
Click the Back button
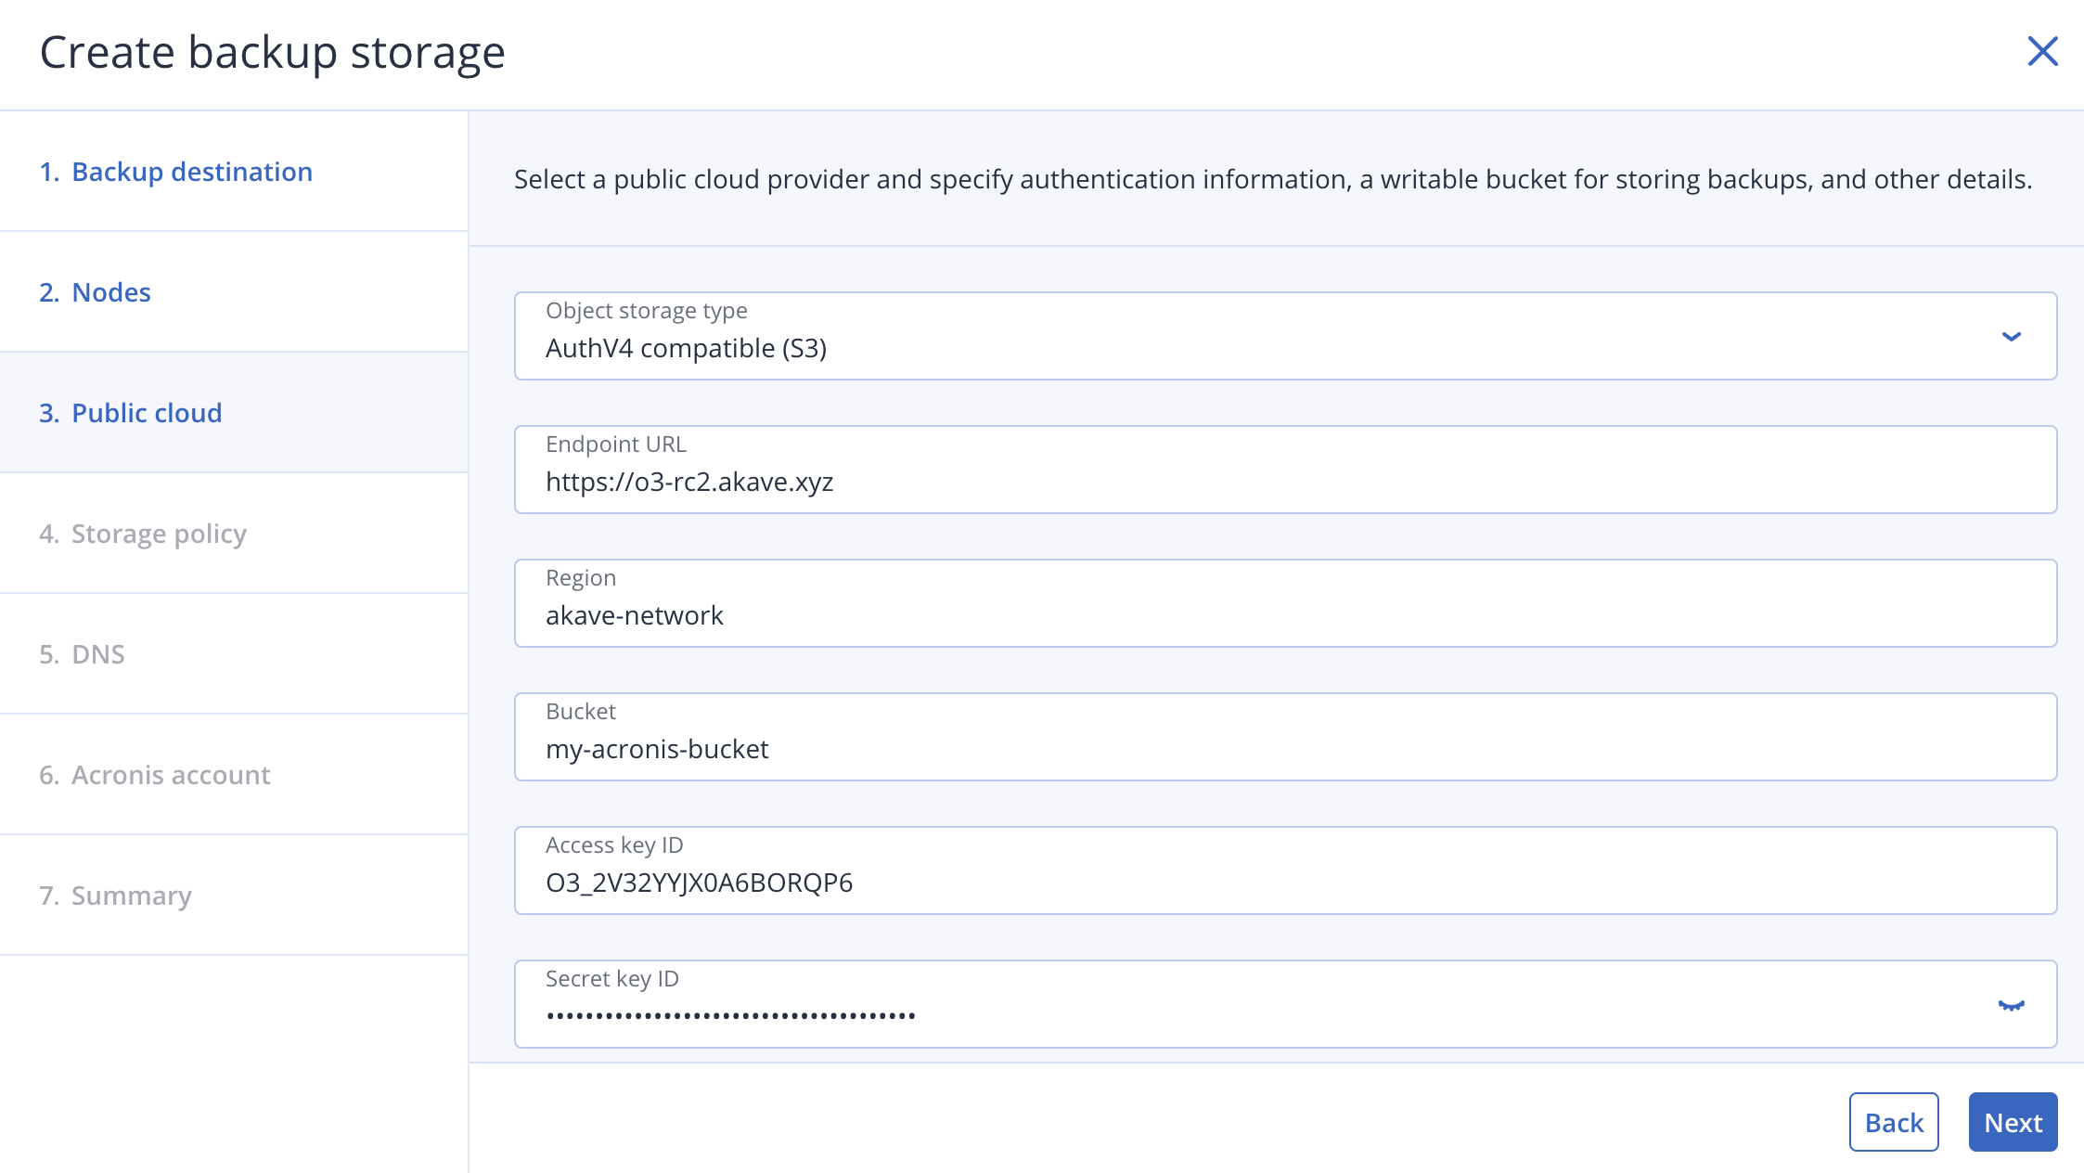click(x=1893, y=1121)
